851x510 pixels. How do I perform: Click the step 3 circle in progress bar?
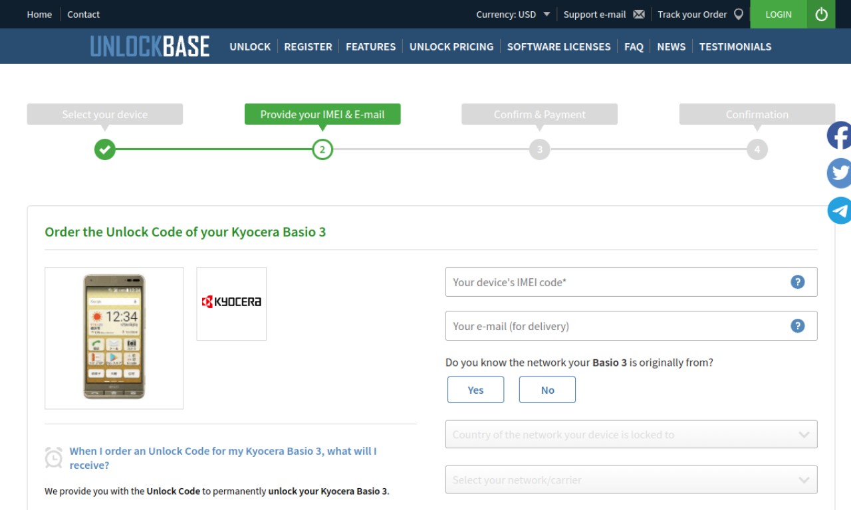[x=540, y=149]
